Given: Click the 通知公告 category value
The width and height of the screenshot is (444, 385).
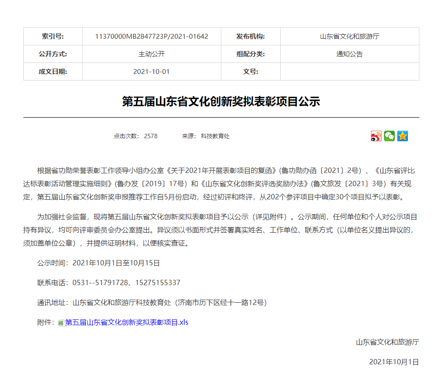Looking at the screenshot, I should tap(349, 54).
